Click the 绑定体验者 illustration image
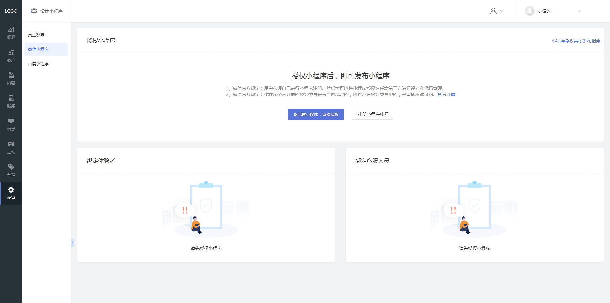The image size is (610, 303). click(206, 209)
